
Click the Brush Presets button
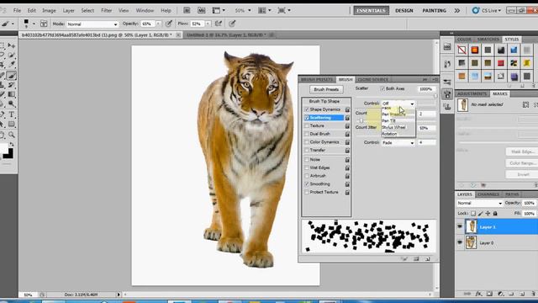326,89
